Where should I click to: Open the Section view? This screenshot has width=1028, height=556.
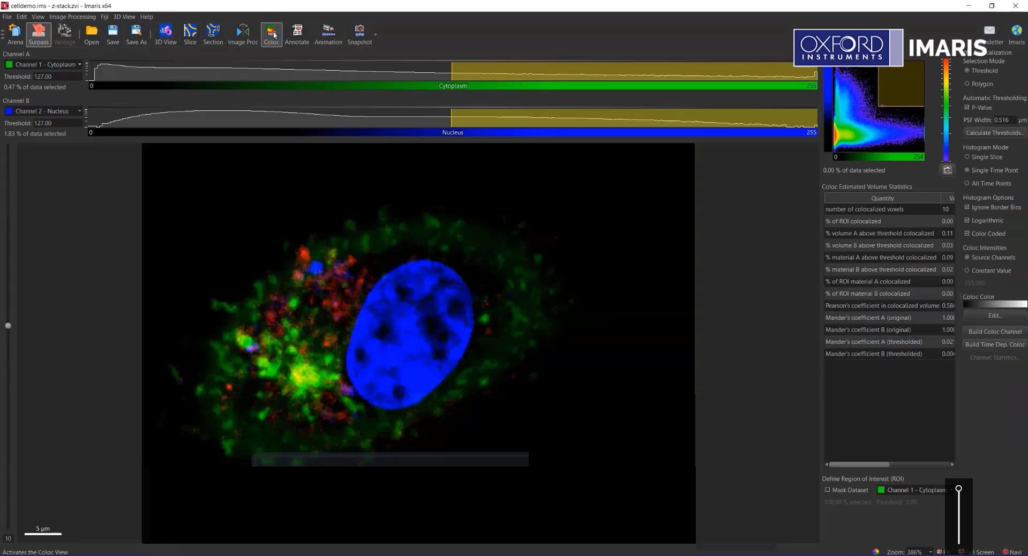tap(213, 34)
